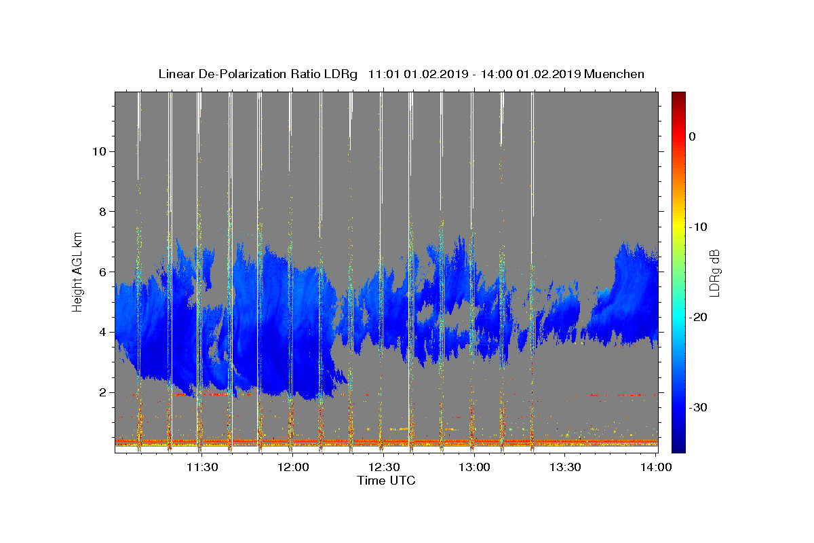Click the colorbar label '-10'

(698, 227)
